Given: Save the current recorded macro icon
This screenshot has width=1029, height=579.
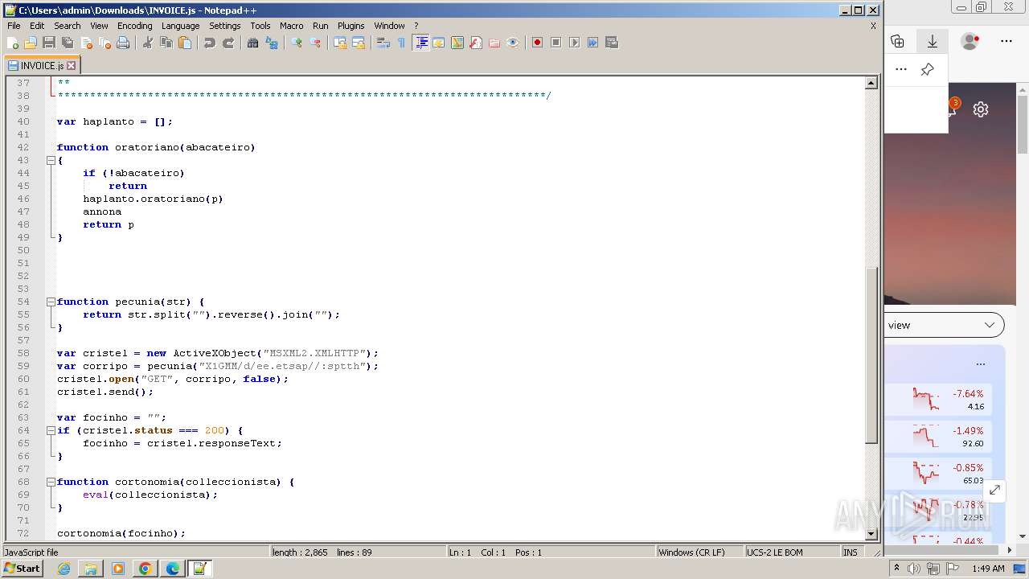Looking at the screenshot, I should point(612,43).
